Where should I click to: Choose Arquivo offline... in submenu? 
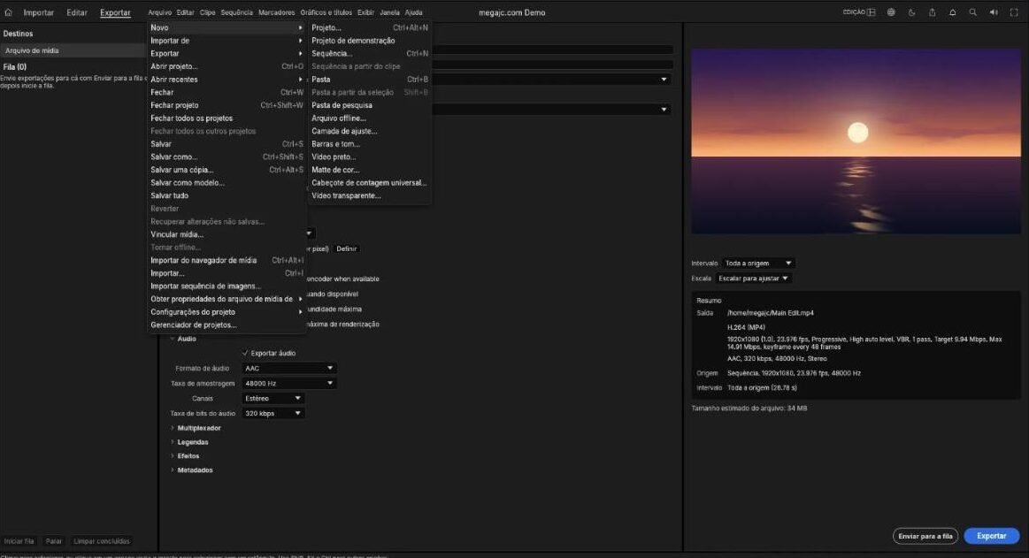pos(370,118)
